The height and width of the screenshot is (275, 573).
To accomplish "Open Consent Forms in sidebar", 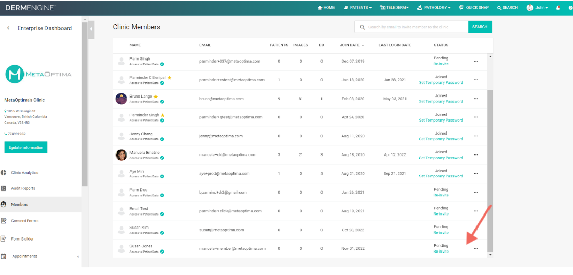I will (x=25, y=221).
